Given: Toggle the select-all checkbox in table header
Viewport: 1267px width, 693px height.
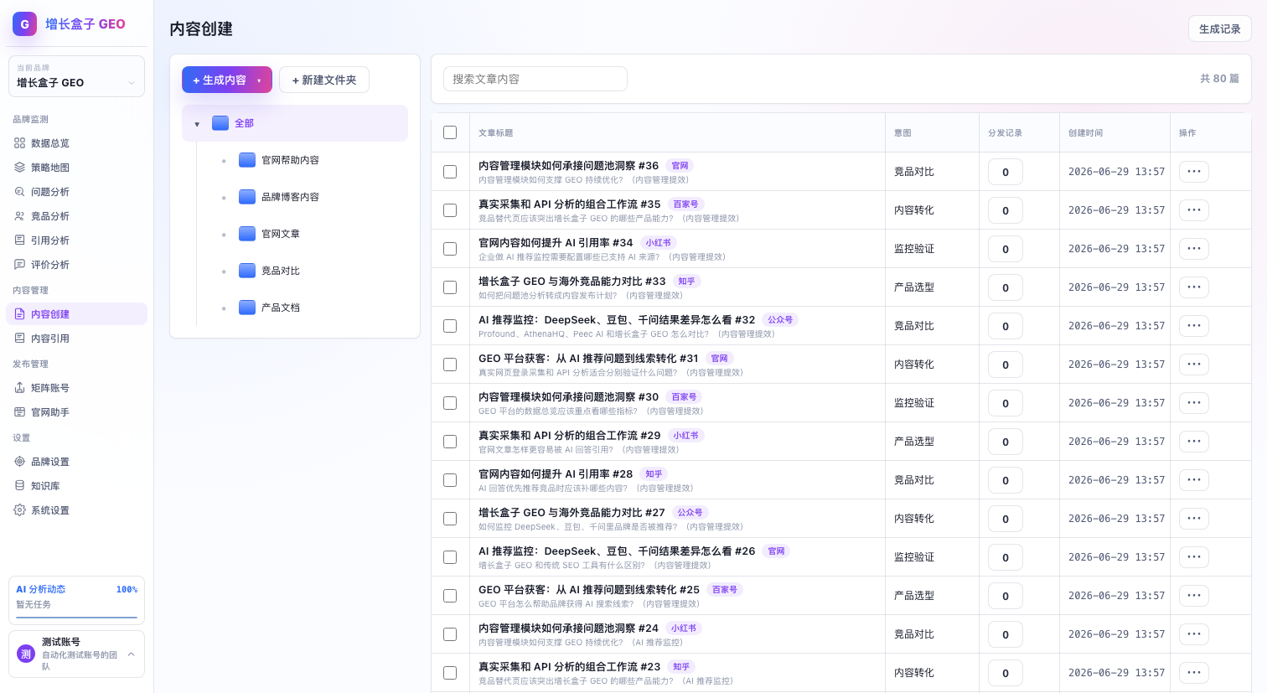Looking at the screenshot, I should click(450, 132).
